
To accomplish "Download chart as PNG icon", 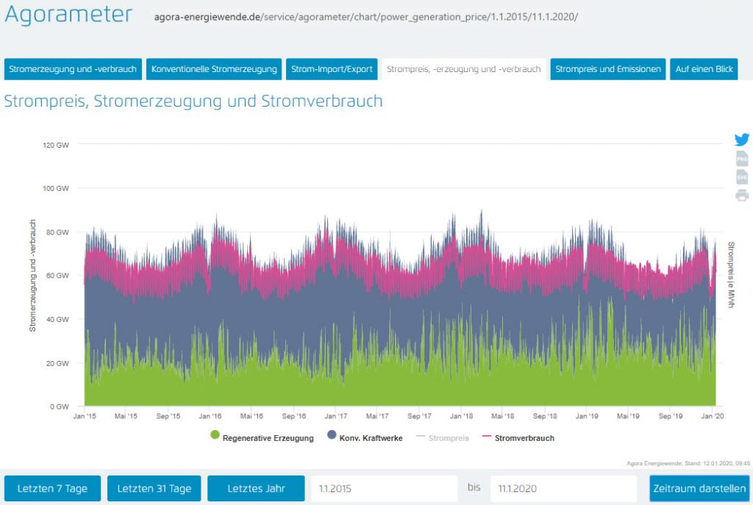I will (x=742, y=159).
